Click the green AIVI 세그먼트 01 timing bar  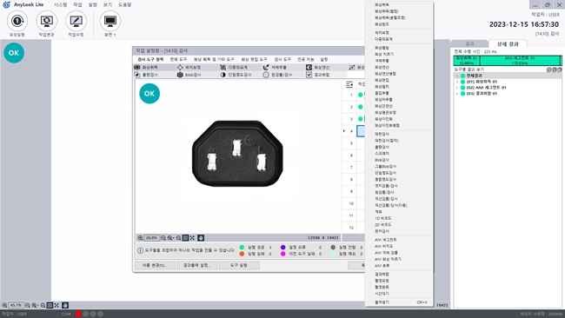click(x=520, y=61)
